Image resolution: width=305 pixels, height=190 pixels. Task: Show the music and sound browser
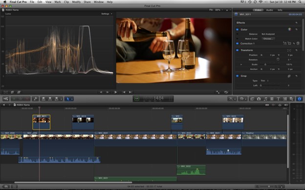click(265, 99)
